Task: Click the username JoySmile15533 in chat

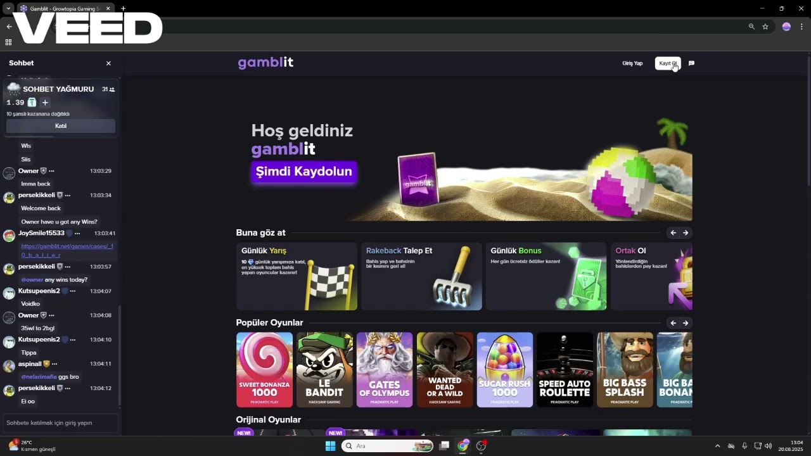Action: pos(41,233)
